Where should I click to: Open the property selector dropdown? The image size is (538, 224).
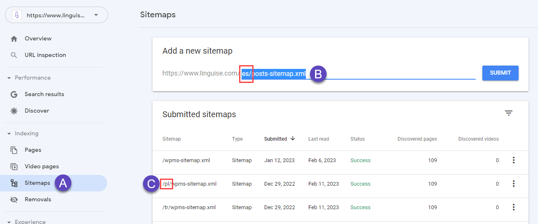[x=56, y=15]
